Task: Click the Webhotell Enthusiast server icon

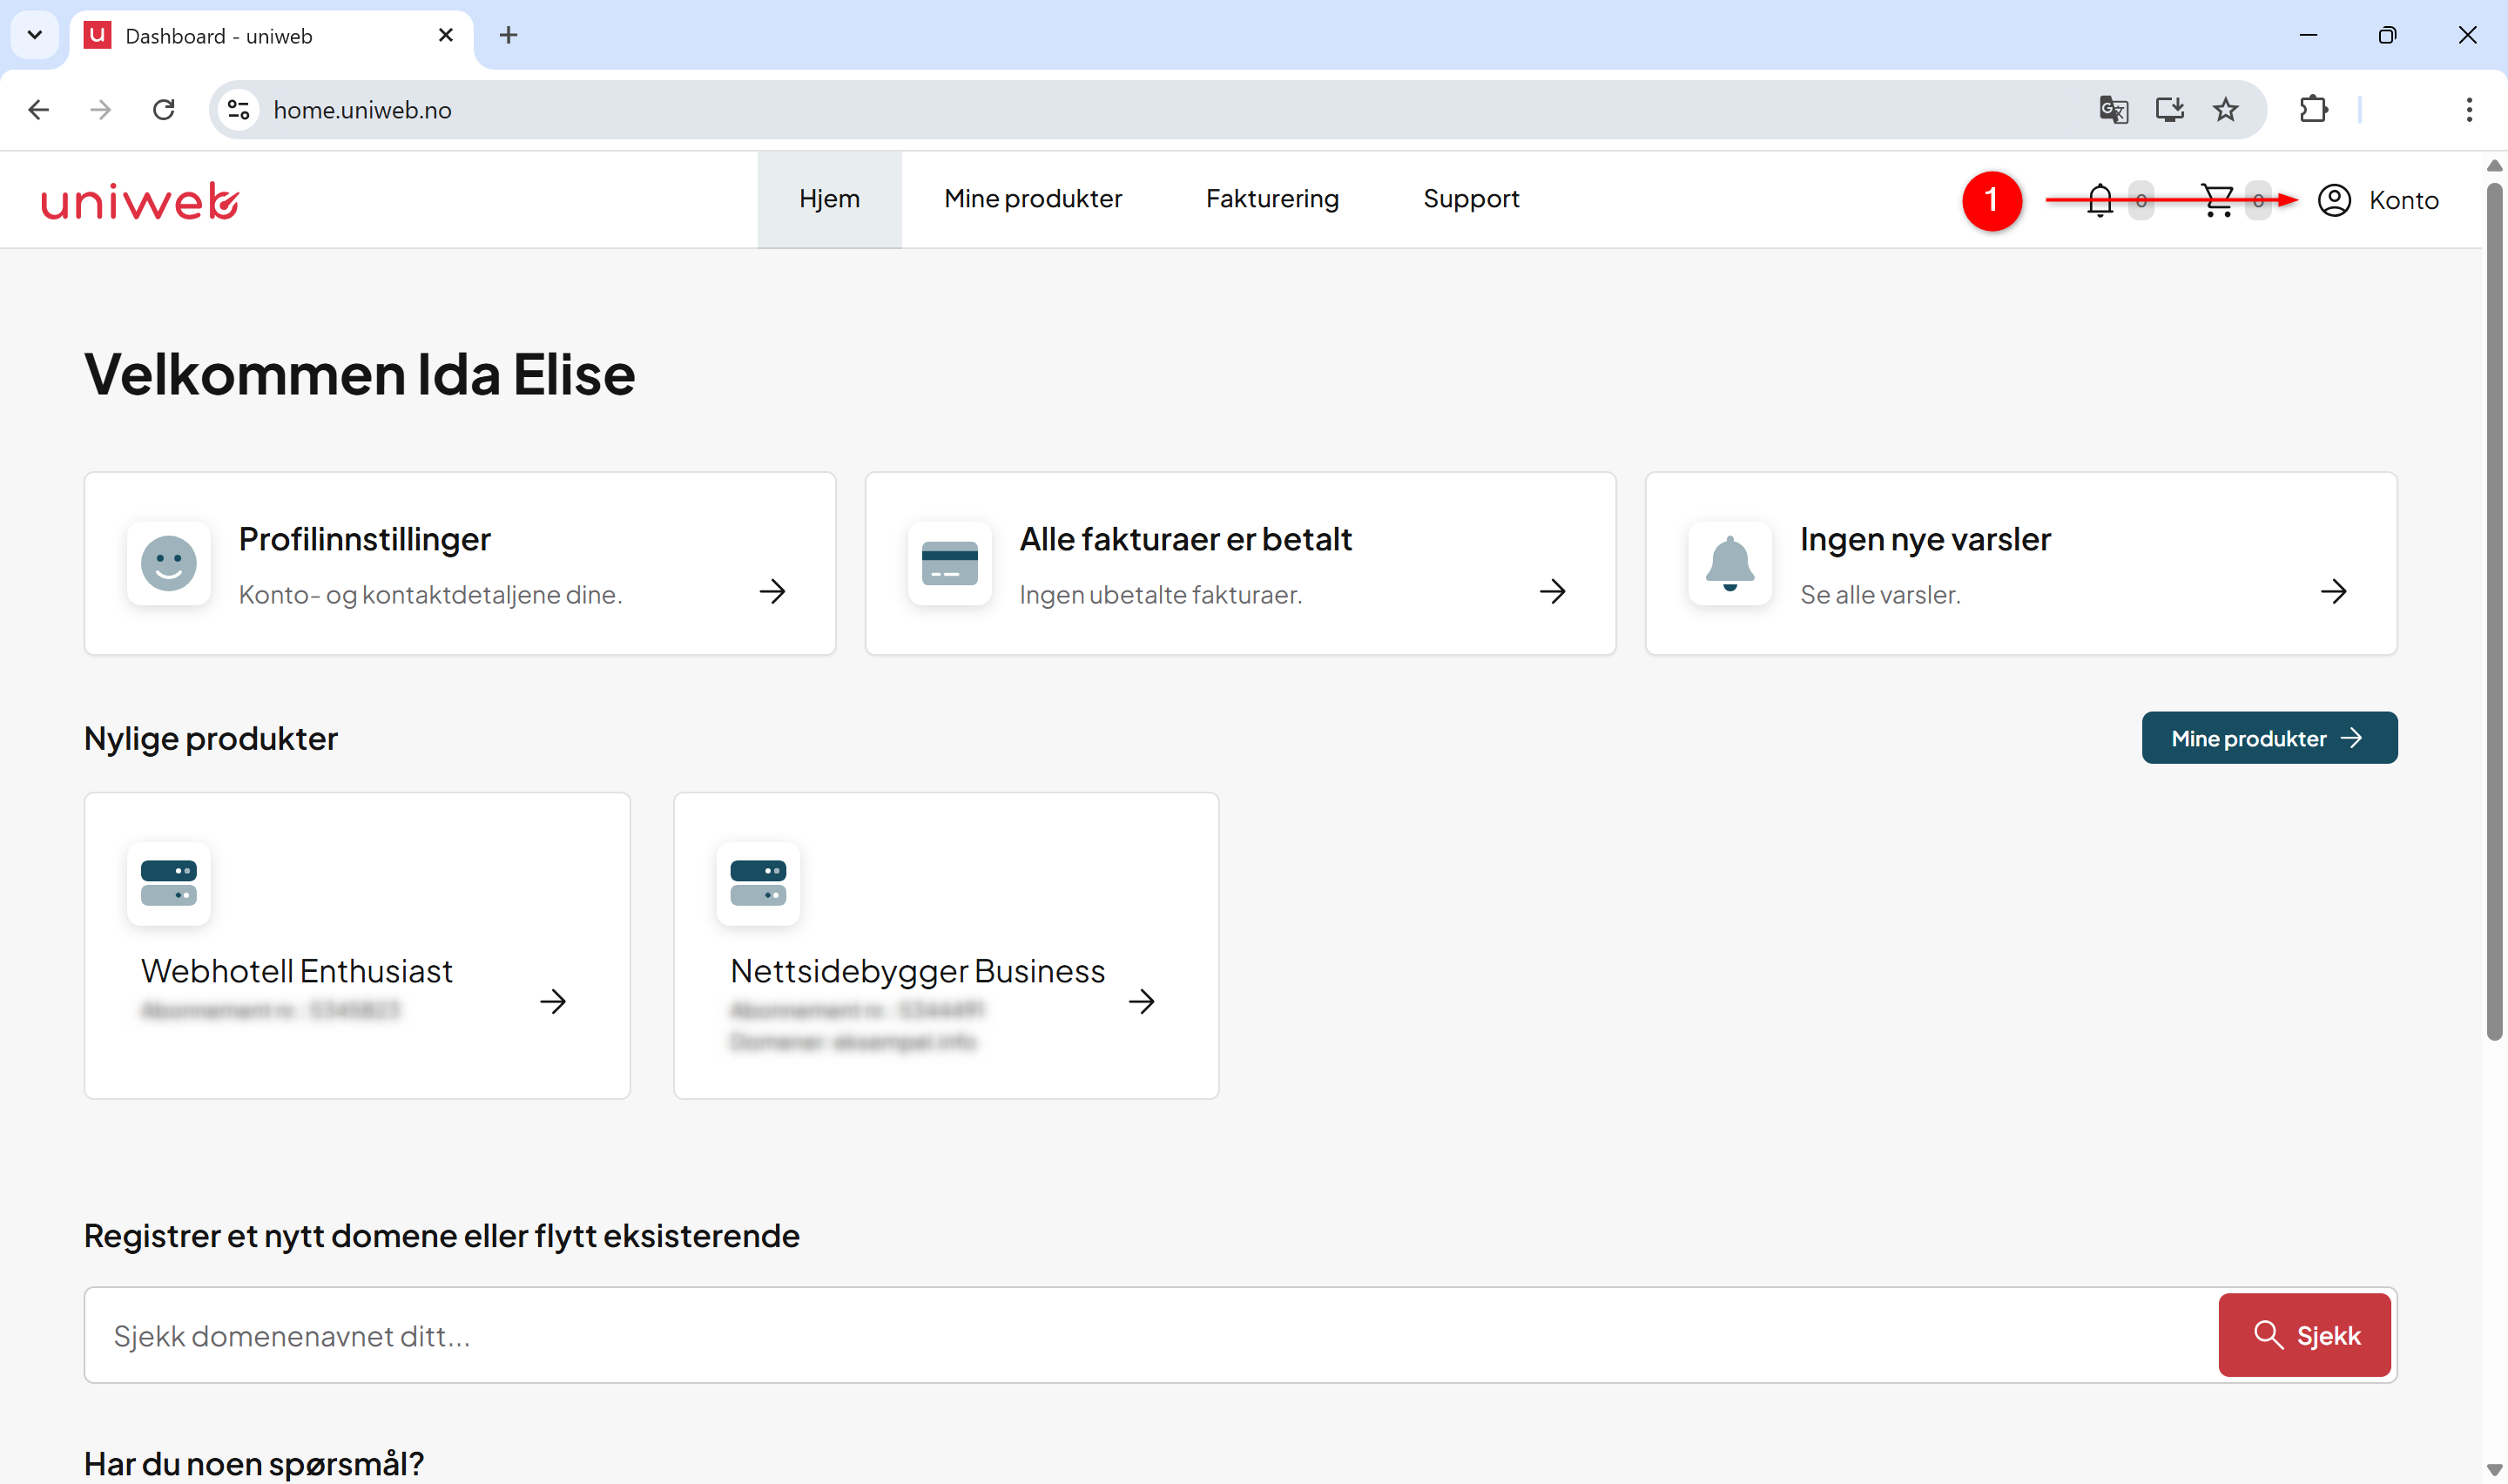Action: click(169, 883)
